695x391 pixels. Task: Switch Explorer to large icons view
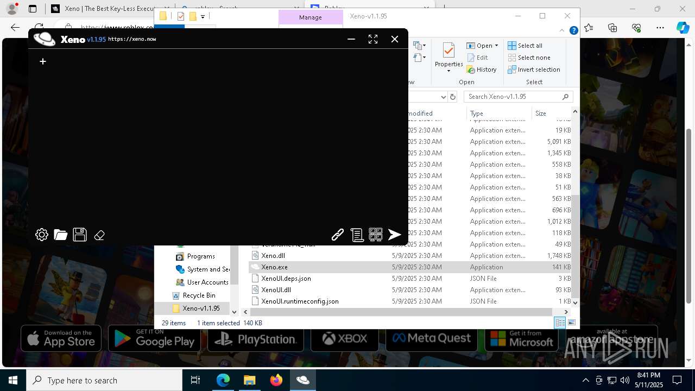coord(571,323)
